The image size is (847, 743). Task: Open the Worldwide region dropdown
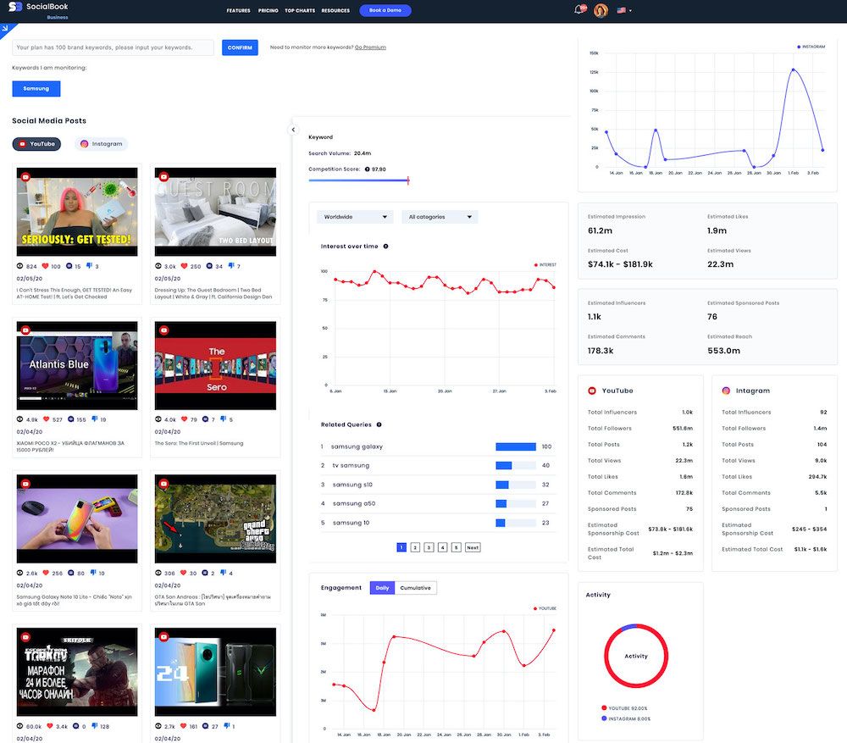tap(355, 217)
